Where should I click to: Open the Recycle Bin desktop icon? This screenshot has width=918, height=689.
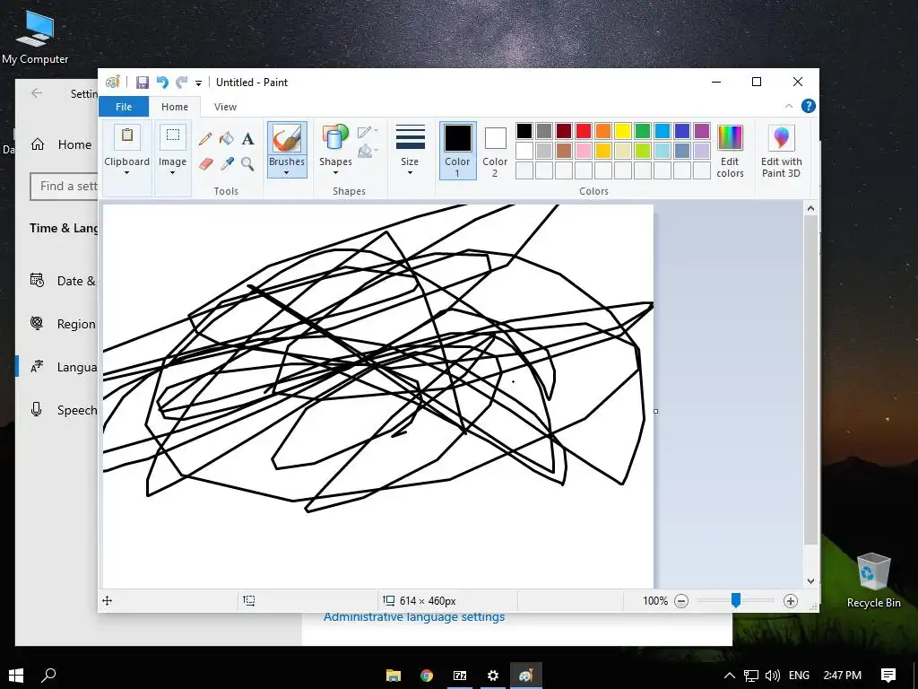point(873,580)
